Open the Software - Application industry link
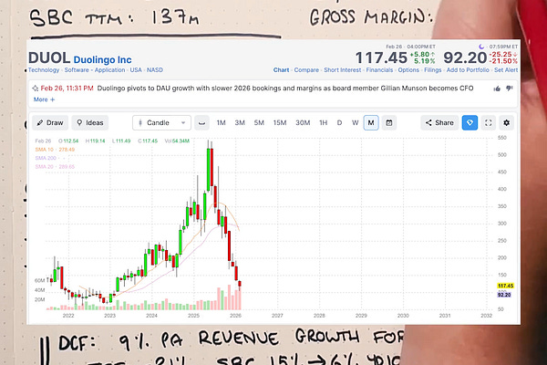Image resolution: width=547 pixels, height=365 pixels. click(x=95, y=70)
